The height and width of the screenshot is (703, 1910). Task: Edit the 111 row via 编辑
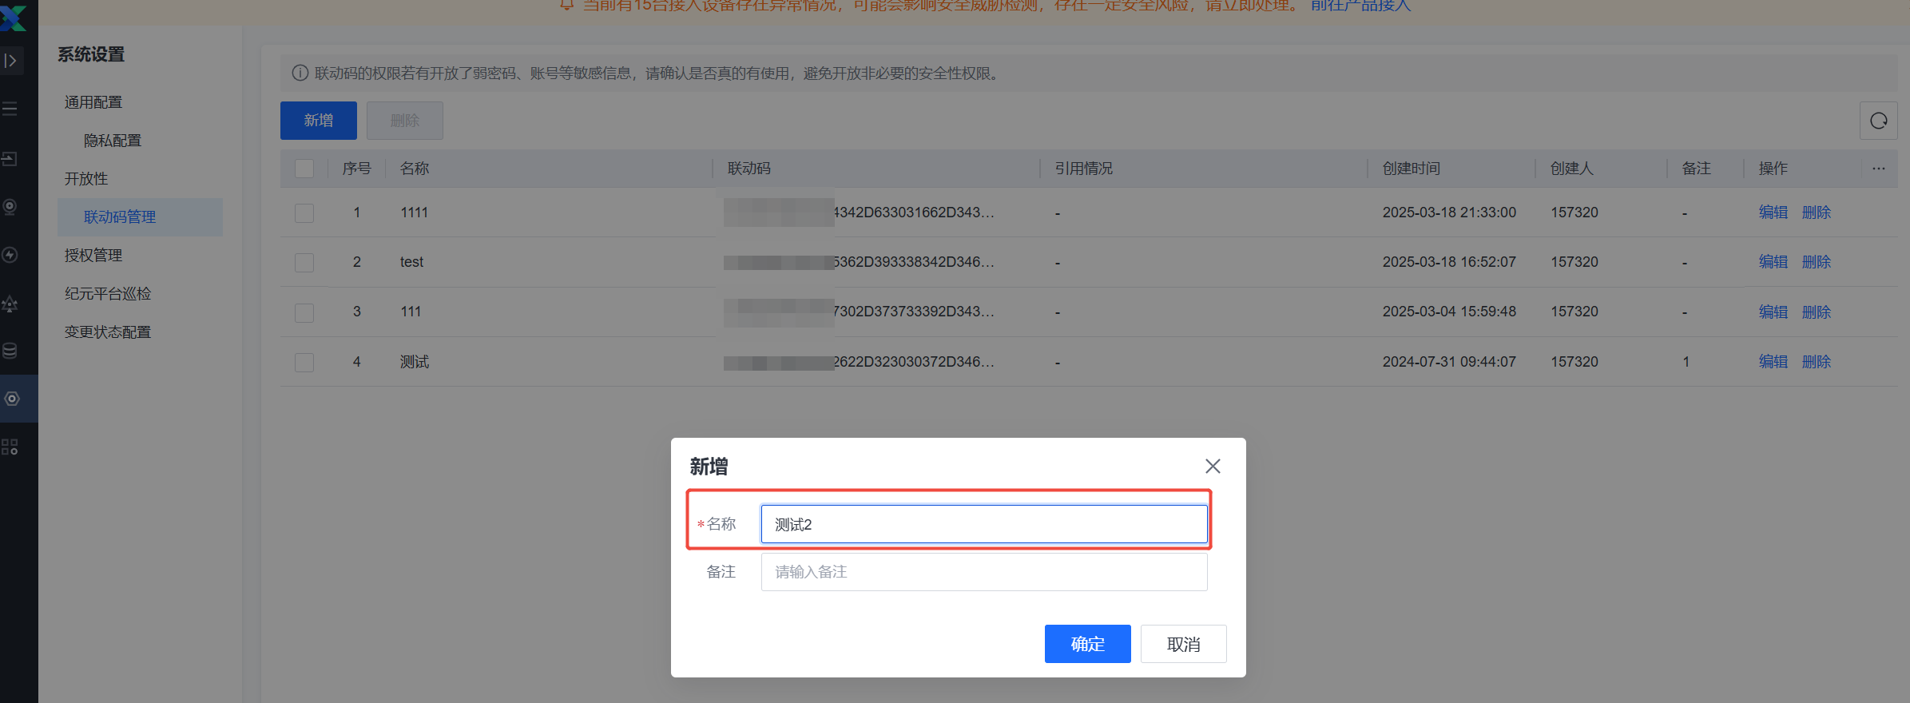click(x=1773, y=312)
